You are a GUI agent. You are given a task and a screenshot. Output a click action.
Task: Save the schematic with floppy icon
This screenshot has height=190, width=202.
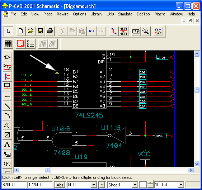pyautogui.click(x=40, y=31)
